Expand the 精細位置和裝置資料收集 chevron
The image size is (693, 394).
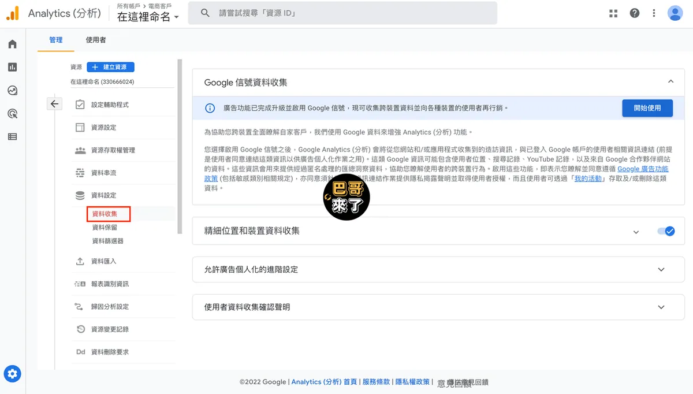tap(636, 232)
